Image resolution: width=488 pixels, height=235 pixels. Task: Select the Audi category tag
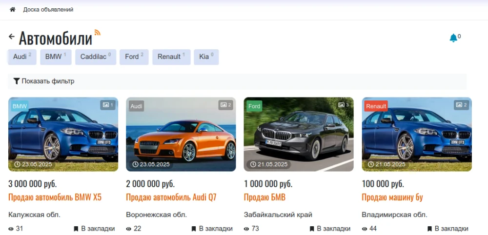[x=22, y=57]
